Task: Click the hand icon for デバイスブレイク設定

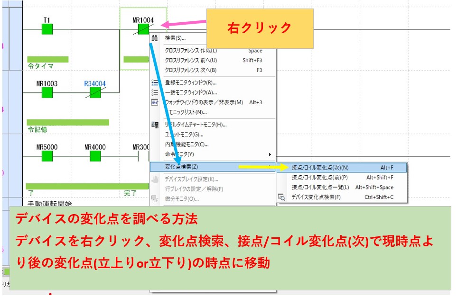Action: click(154, 179)
